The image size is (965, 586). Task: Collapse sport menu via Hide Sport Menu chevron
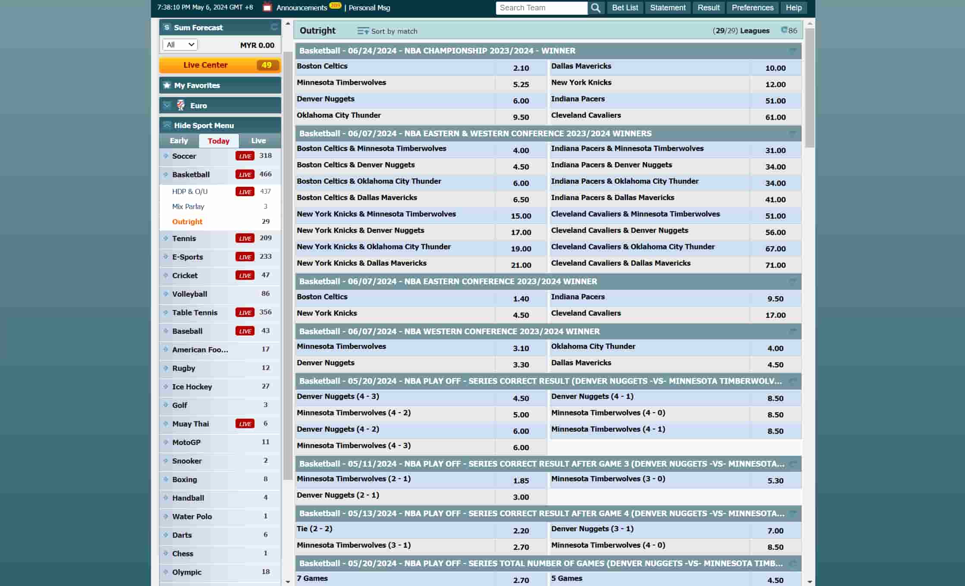(167, 125)
